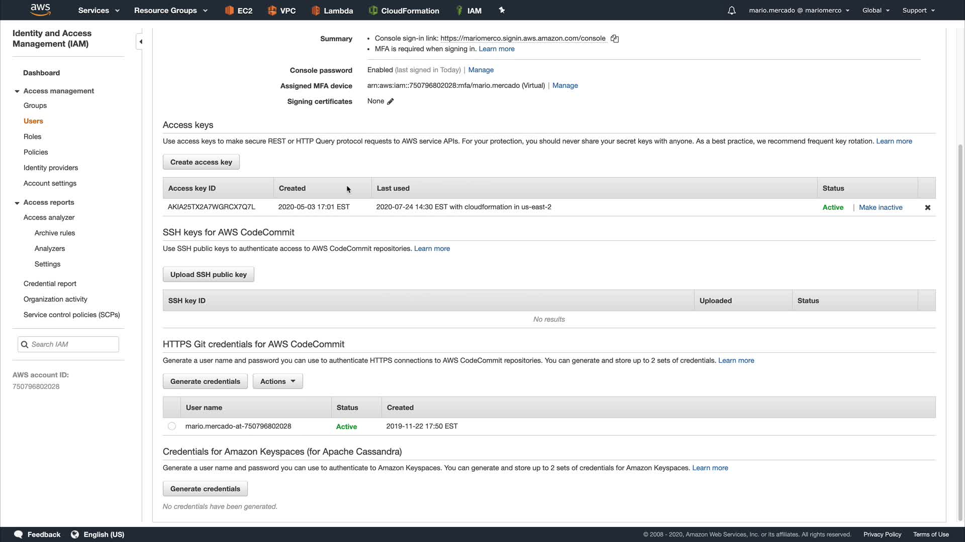Click the AWS logo home icon
Viewport: 965px width, 542px height.
40,10
